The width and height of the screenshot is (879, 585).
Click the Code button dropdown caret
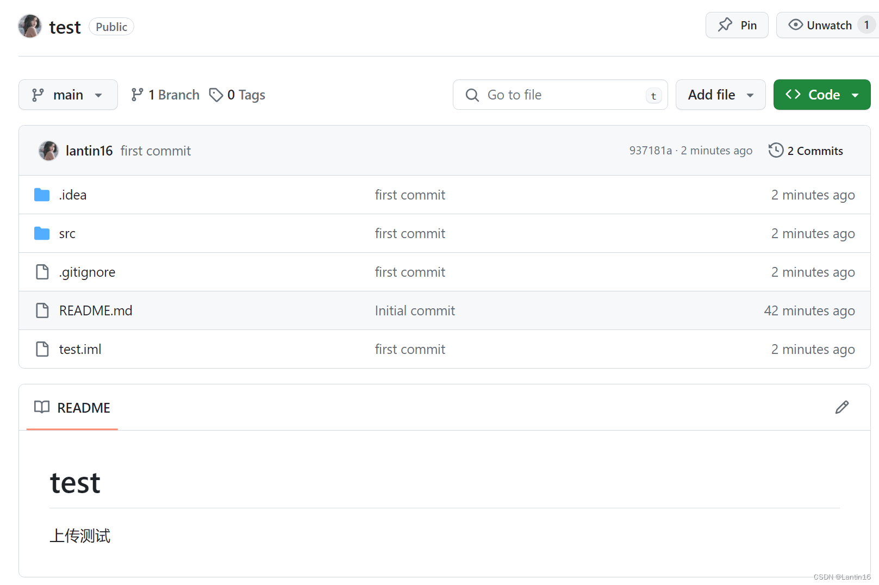[x=855, y=95]
